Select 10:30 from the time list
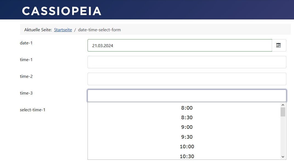This screenshot has height=168, width=294. pos(187,156)
